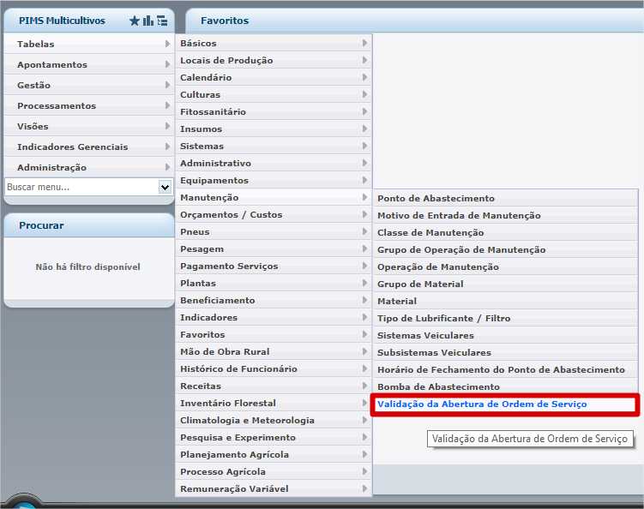644x509 pixels.
Task: Select the Calendário submenu item
Action: pyautogui.click(x=274, y=78)
